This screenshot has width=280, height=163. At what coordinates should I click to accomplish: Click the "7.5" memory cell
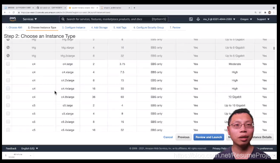pyautogui.click(x=122, y=72)
